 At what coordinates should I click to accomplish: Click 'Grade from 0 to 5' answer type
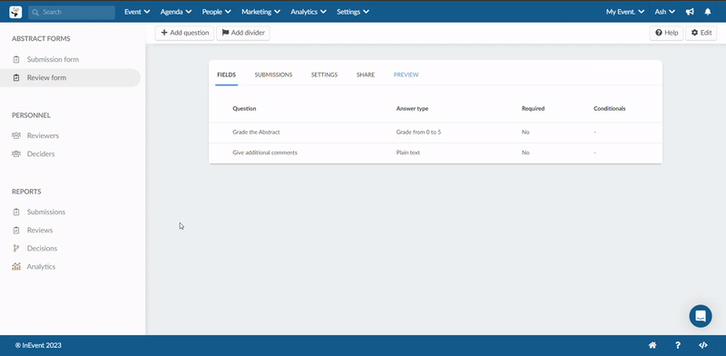pos(418,132)
